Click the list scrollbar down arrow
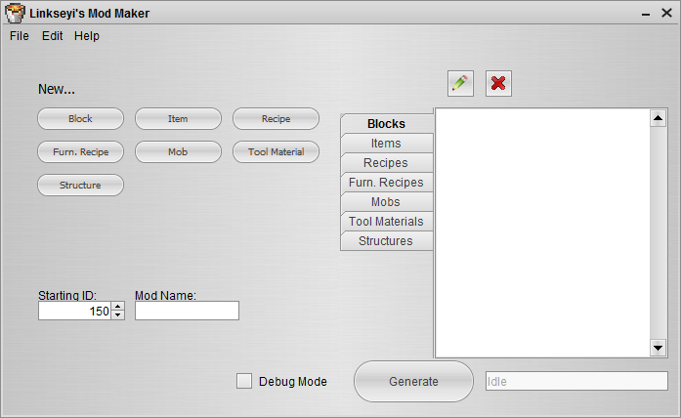The height and width of the screenshot is (418, 681). [658, 348]
